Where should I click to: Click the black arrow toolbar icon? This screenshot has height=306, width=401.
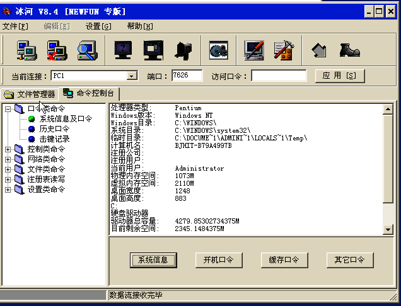319,50
